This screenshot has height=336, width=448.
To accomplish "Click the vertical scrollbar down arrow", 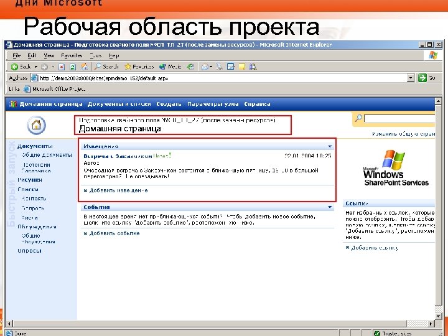I will (438, 316).
